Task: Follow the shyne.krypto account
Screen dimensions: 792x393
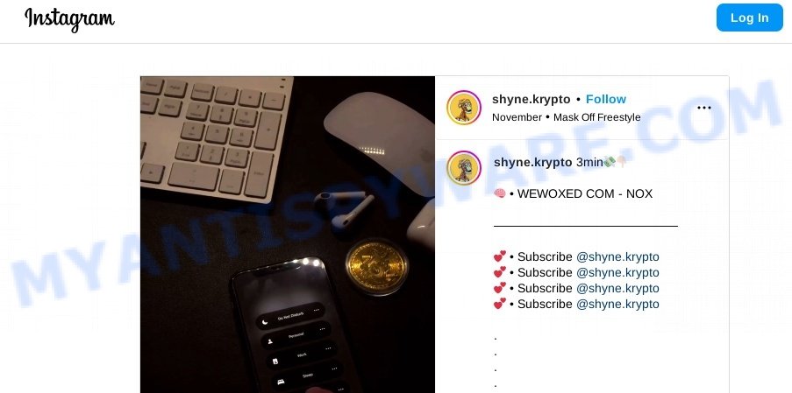Action: (605, 99)
